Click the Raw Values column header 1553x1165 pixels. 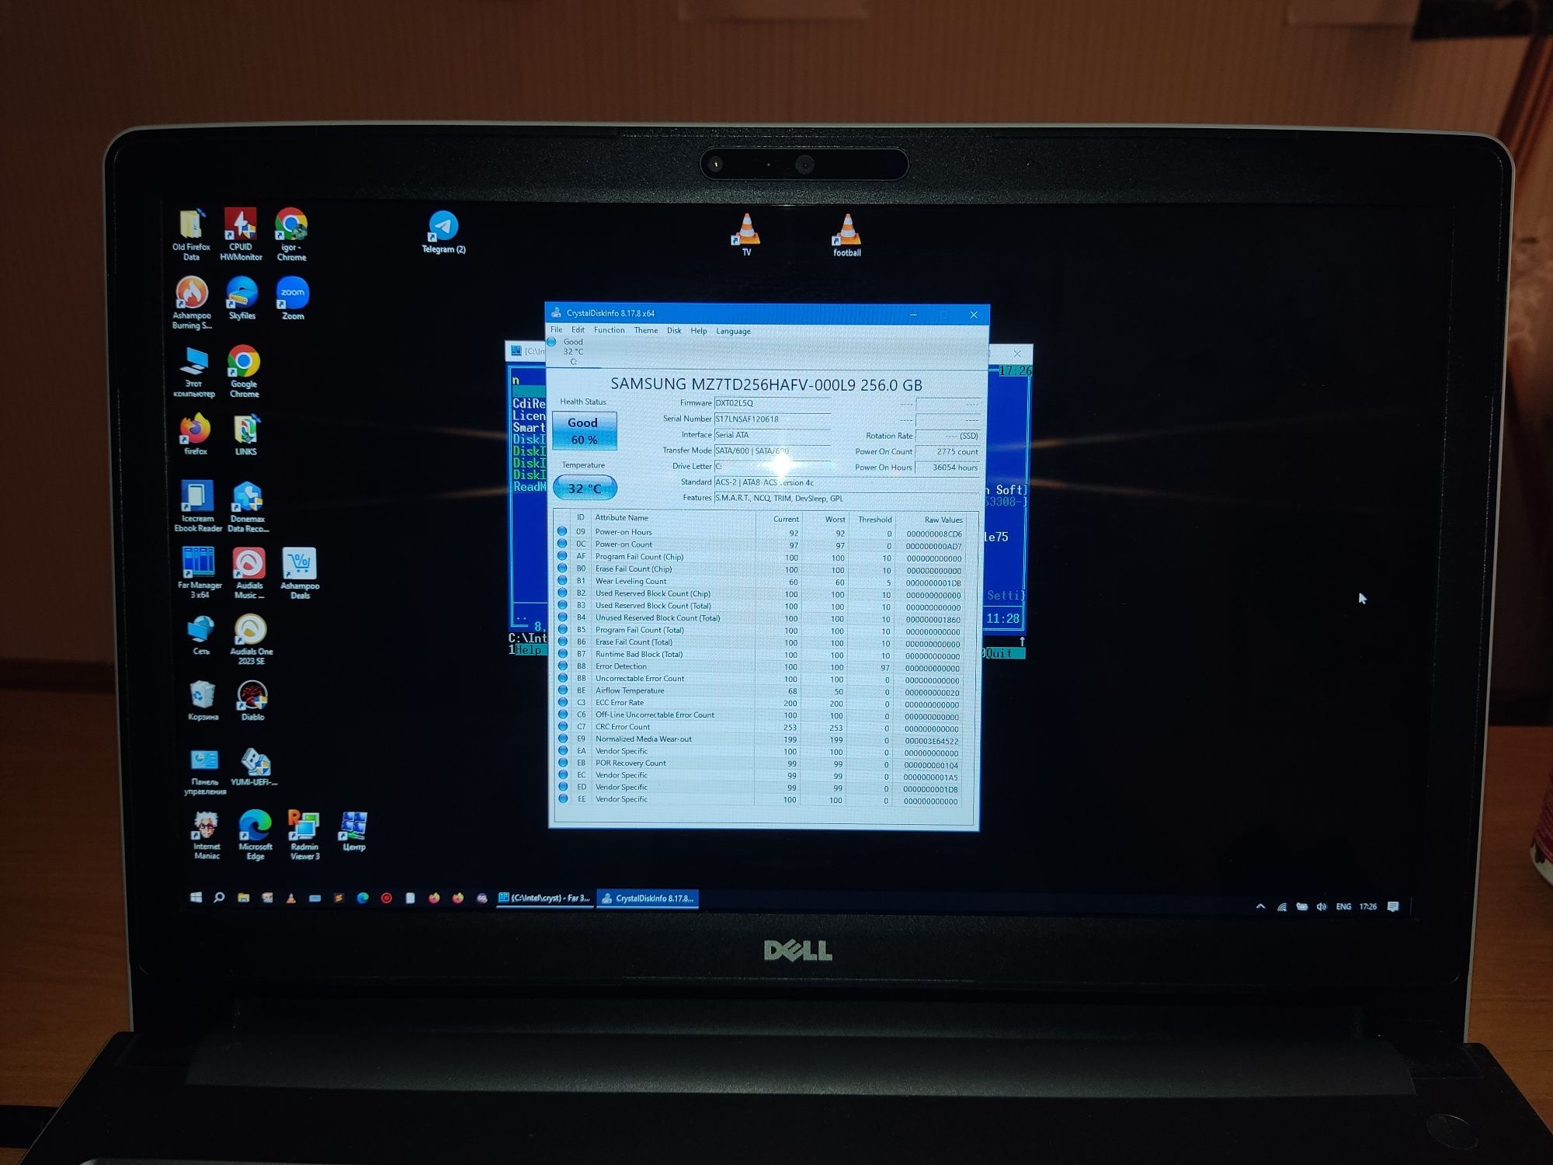click(x=943, y=520)
